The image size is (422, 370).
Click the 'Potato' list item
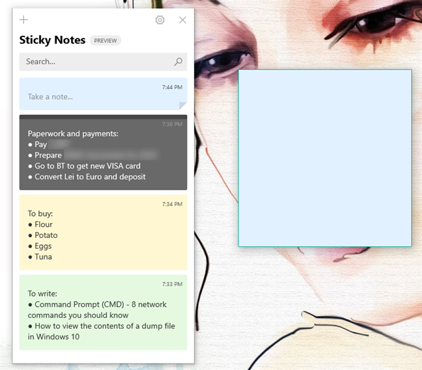(x=46, y=235)
